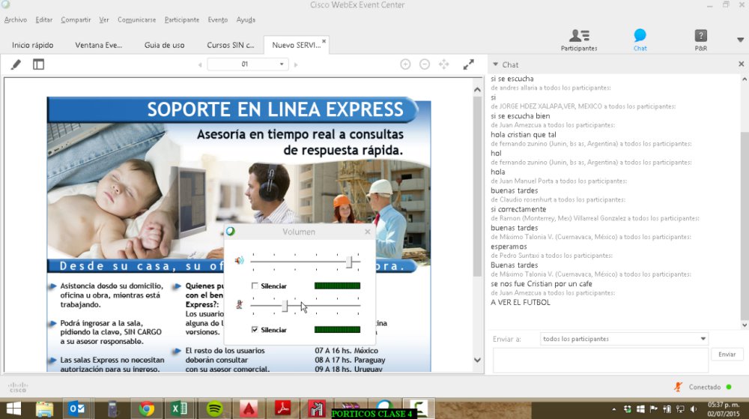The height and width of the screenshot is (419, 749).
Task: Click the muted microphone status icon
Action: click(x=679, y=387)
